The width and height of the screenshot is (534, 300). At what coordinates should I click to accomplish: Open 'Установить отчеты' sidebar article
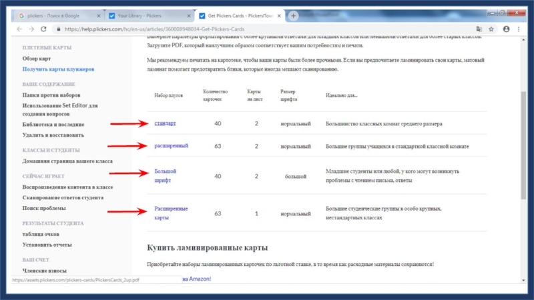coord(47,245)
